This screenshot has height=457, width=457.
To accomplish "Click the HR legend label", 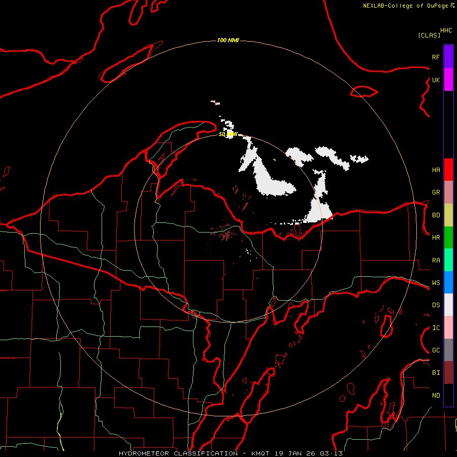I will tap(436, 238).
